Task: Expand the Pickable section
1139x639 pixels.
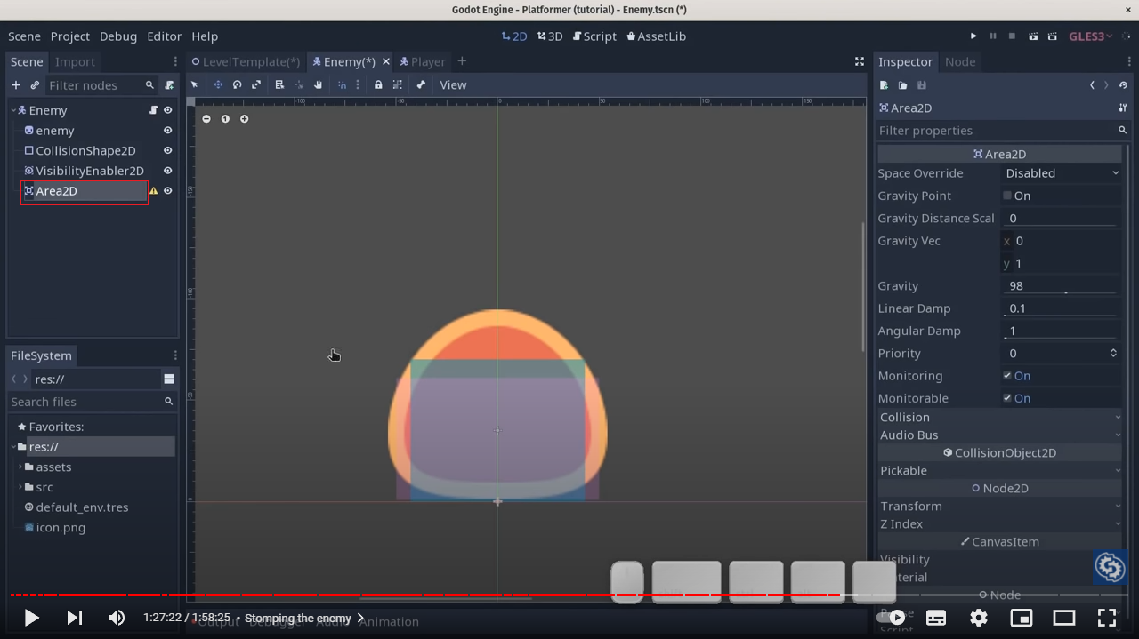Action: [x=999, y=470]
